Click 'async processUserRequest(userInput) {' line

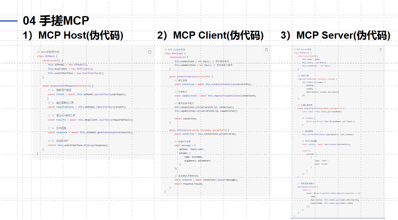[x=68, y=86]
